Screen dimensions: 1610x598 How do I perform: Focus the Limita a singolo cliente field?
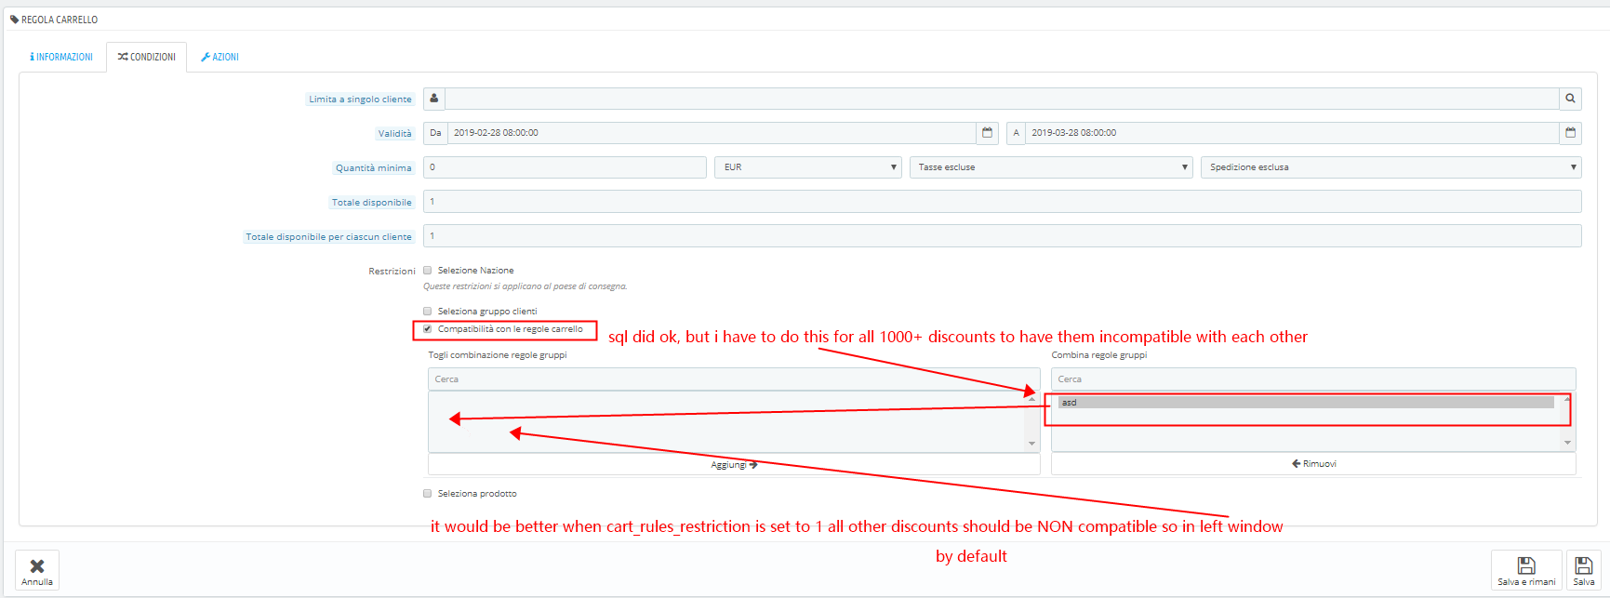[x=1003, y=99]
